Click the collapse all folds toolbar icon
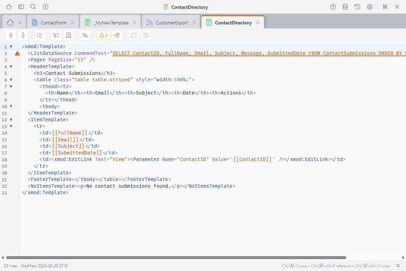406x271 pixels. (x=11, y=35)
